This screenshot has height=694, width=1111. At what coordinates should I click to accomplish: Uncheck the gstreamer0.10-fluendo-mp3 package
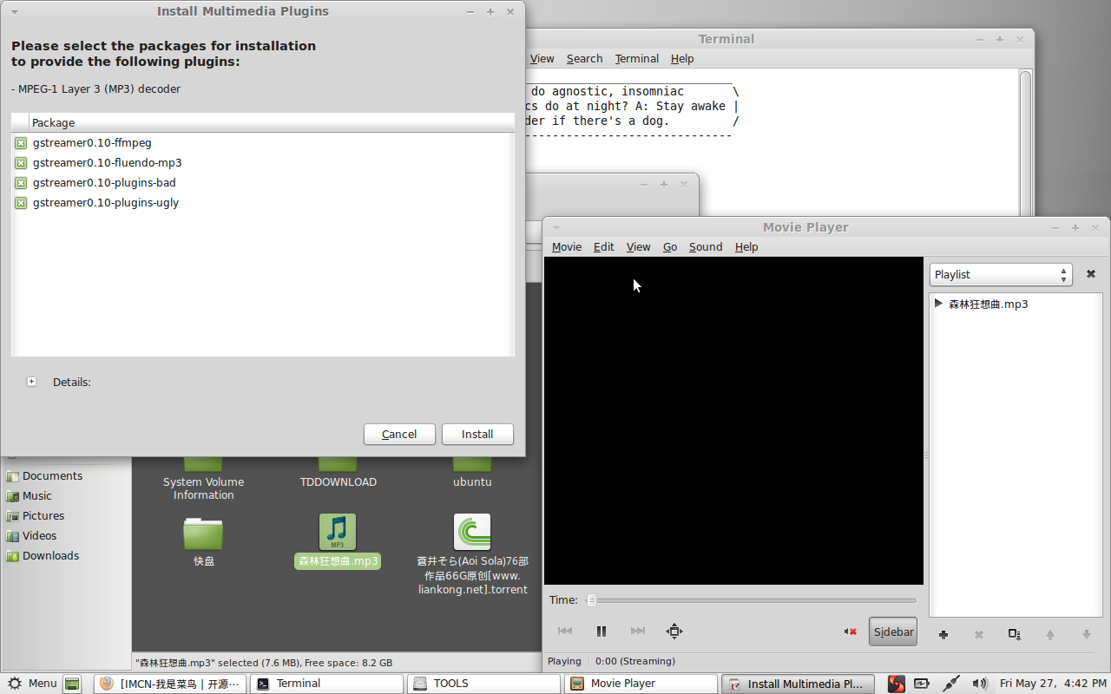coord(20,162)
